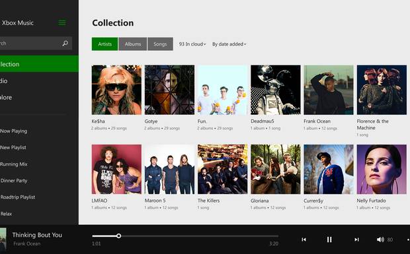Mute with the volume speaker icon
Screen dimensions: 410x254
tap(380, 239)
